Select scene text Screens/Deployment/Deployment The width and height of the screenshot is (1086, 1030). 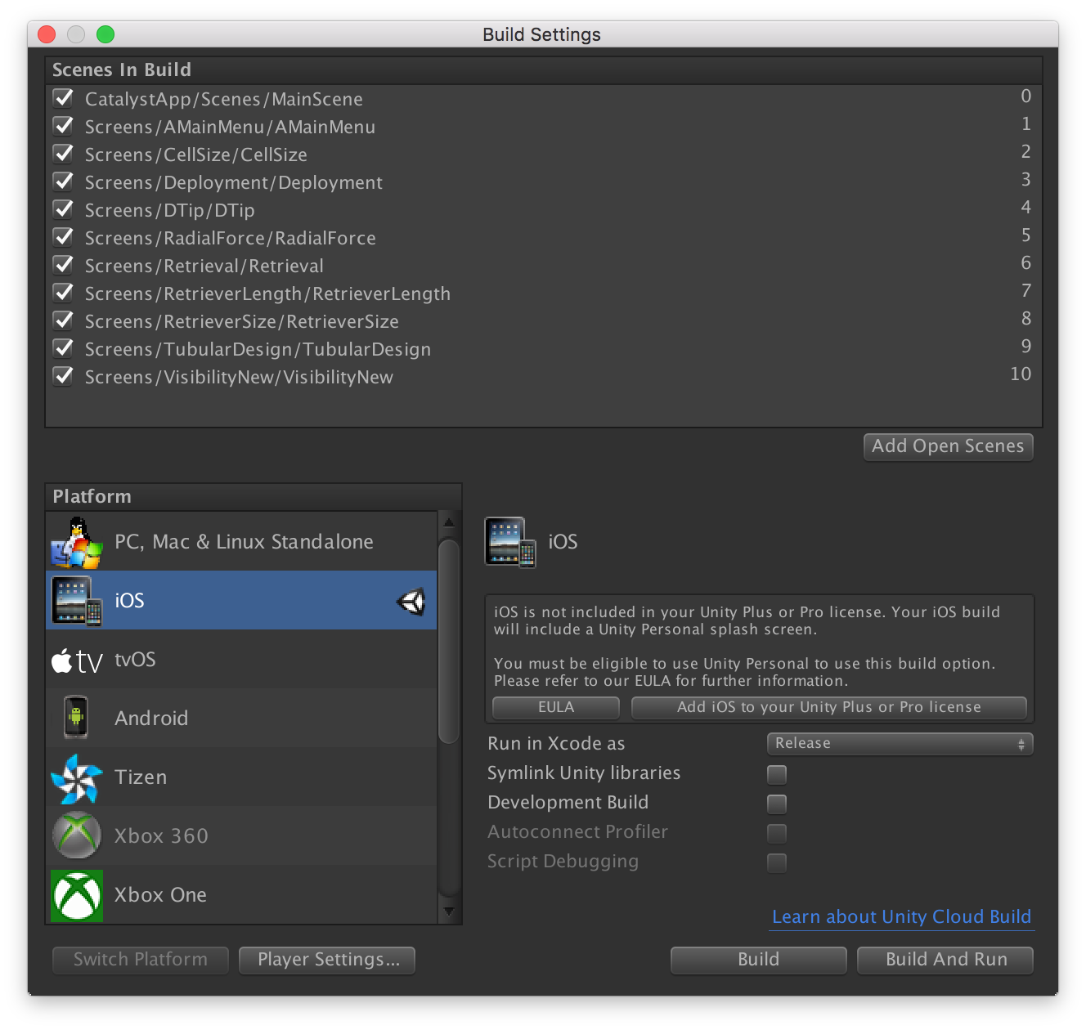(x=233, y=183)
